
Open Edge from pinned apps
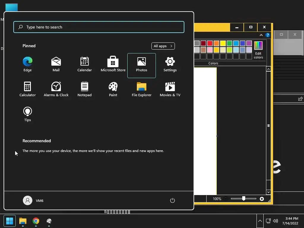28,64
